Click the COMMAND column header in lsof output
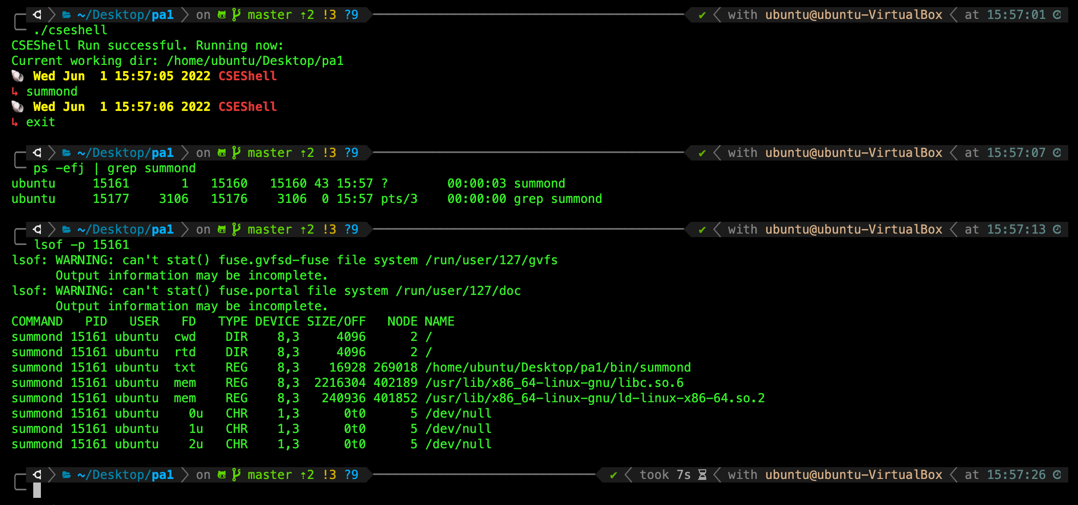 pos(37,322)
